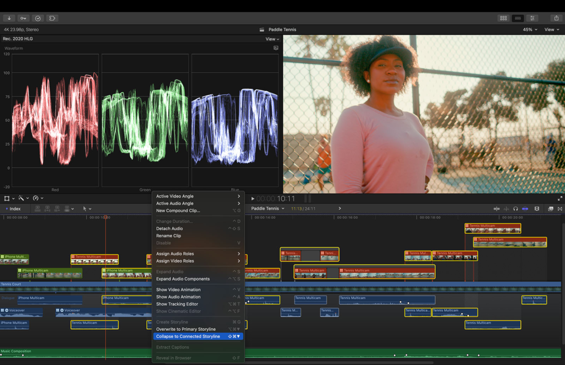This screenshot has height=365, width=565.
Task: Show the Inspector sliders icon
Action: click(532, 18)
